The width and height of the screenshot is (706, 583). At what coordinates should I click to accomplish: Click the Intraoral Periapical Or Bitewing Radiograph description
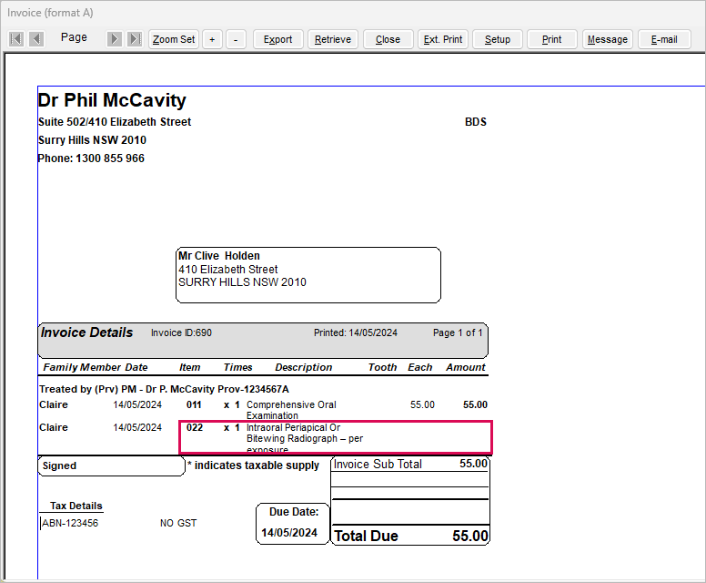point(305,438)
